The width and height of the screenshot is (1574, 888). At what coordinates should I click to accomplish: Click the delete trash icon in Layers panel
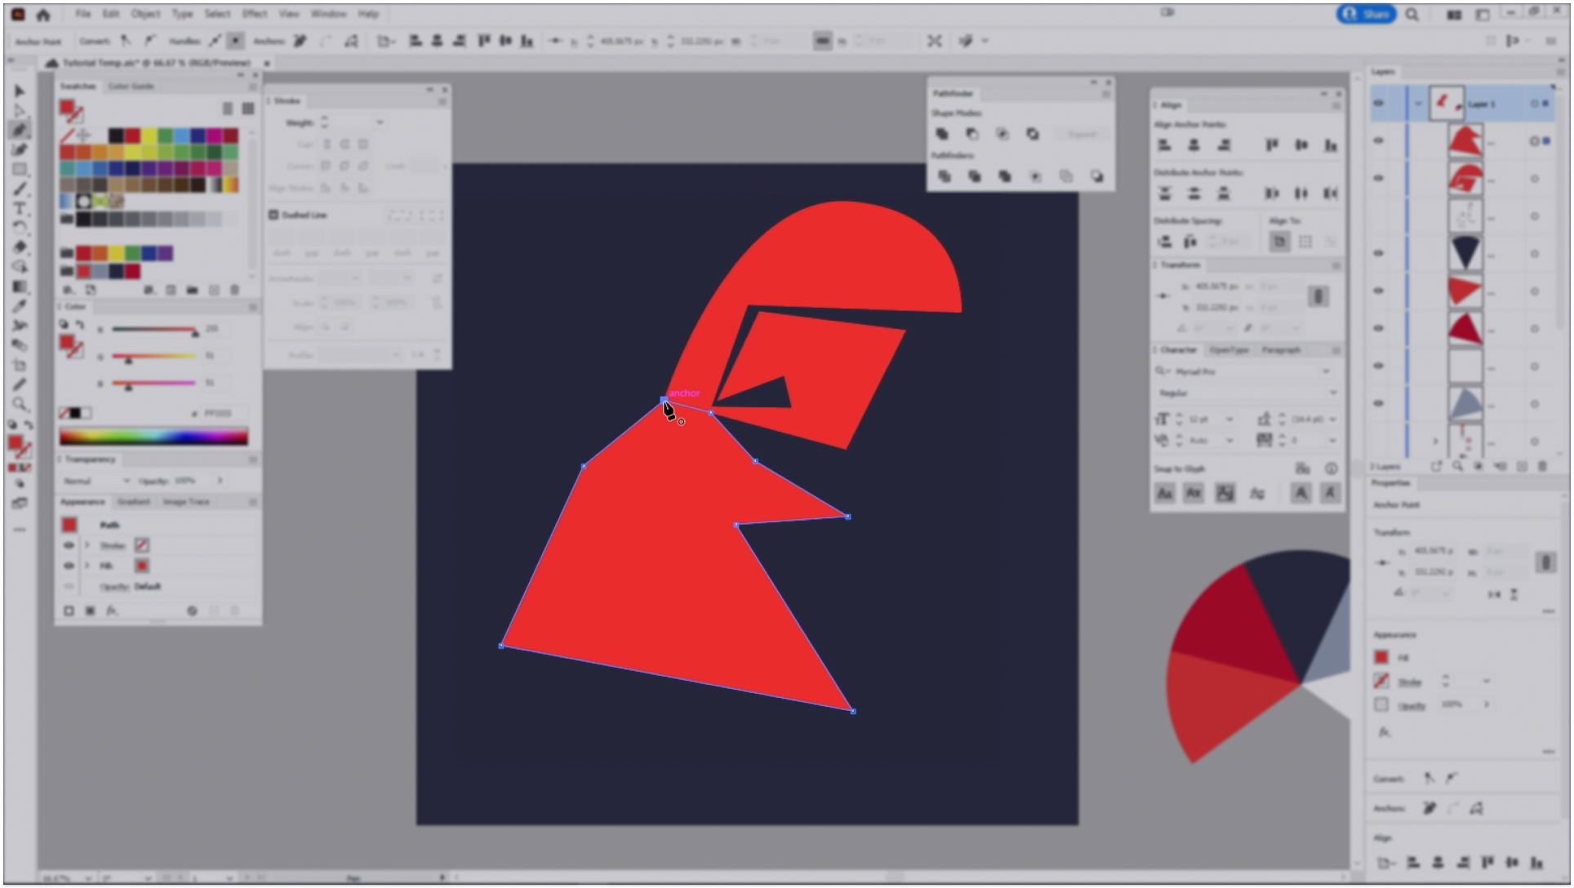click(x=1542, y=466)
